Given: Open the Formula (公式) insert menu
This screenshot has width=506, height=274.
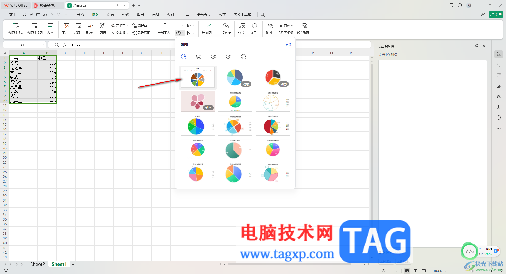Looking at the screenshot, I should pyautogui.click(x=242, y=29).
